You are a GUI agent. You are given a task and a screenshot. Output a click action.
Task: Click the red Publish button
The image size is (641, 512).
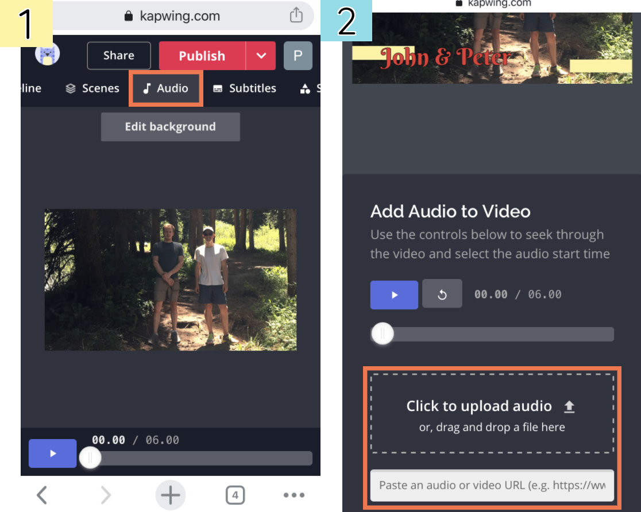tap(202, 56)
